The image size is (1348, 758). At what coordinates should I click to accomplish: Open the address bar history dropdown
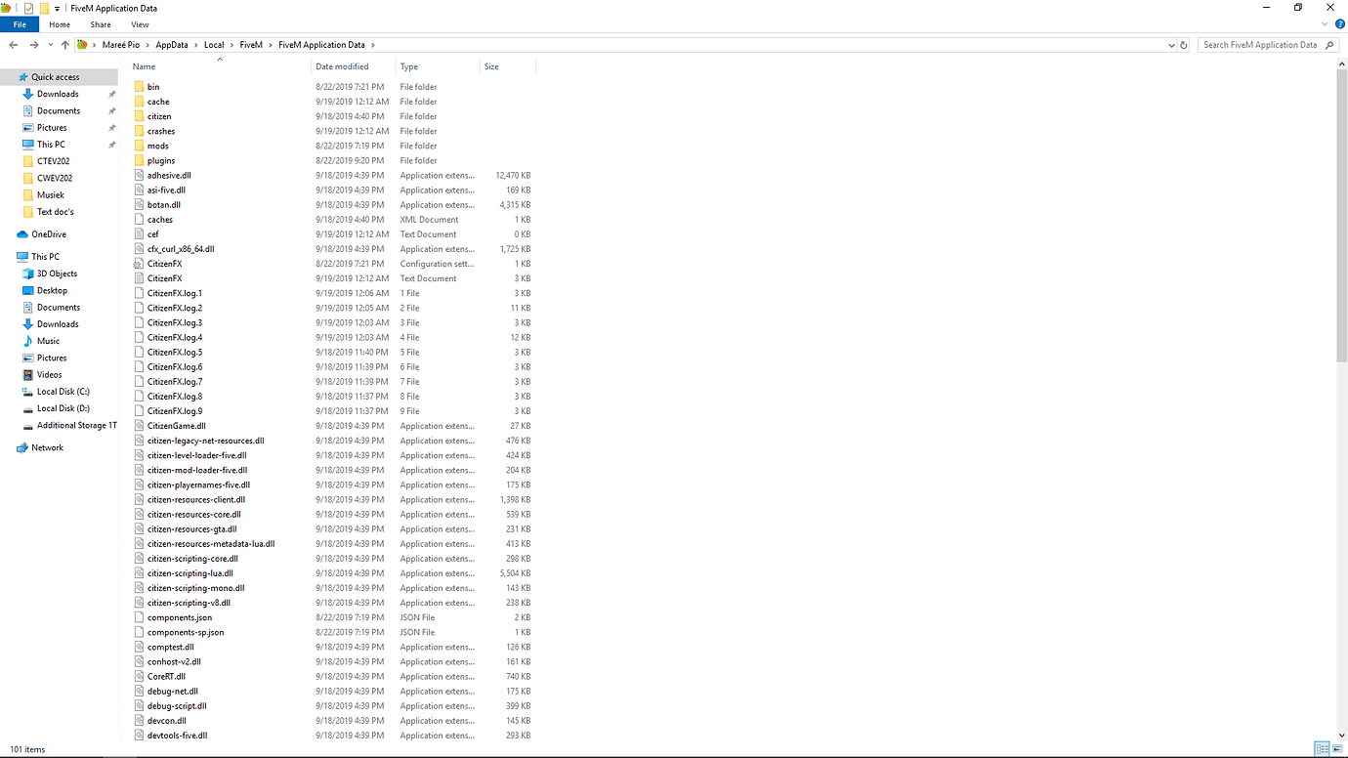(1171, 45)
